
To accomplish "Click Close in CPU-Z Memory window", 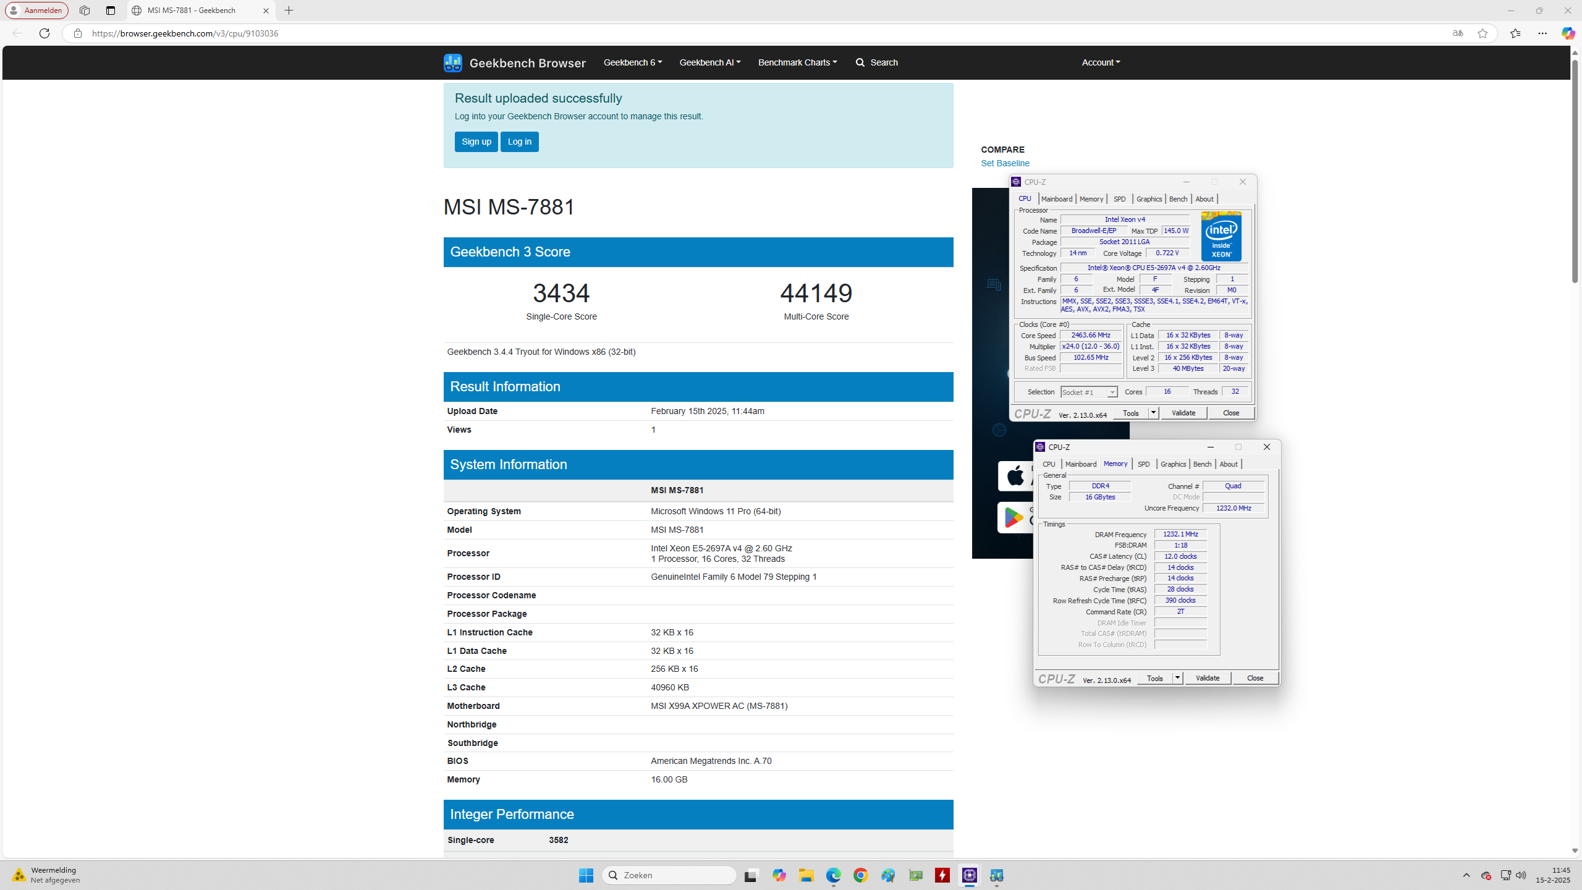I will point(1255,678).
